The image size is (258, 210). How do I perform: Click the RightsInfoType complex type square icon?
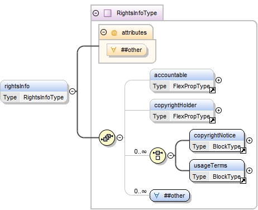[x=108, y=13]
